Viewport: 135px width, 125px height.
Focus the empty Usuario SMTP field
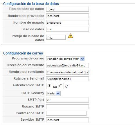pyautogui.click(x=67, y=107)
